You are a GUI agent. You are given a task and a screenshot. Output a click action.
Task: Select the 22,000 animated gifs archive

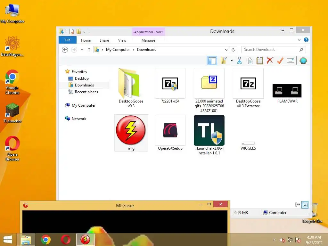[209, 90]
